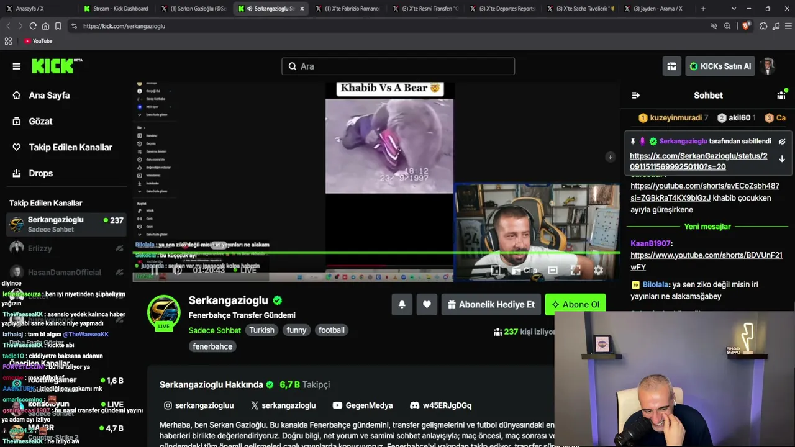
Task: Expand the pinned message down arrow
Action: click(x=782, y=159)
